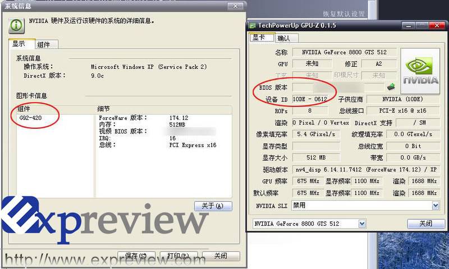Click the 内存 value 512MB
The image size is (449, 269).
point(177,124)
